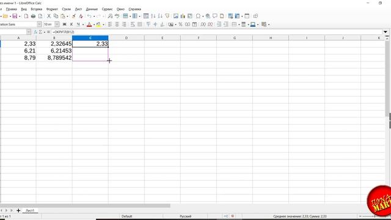
Task: Click the Open folder icon
Action: pyautogui.click(x=5, y=16)
